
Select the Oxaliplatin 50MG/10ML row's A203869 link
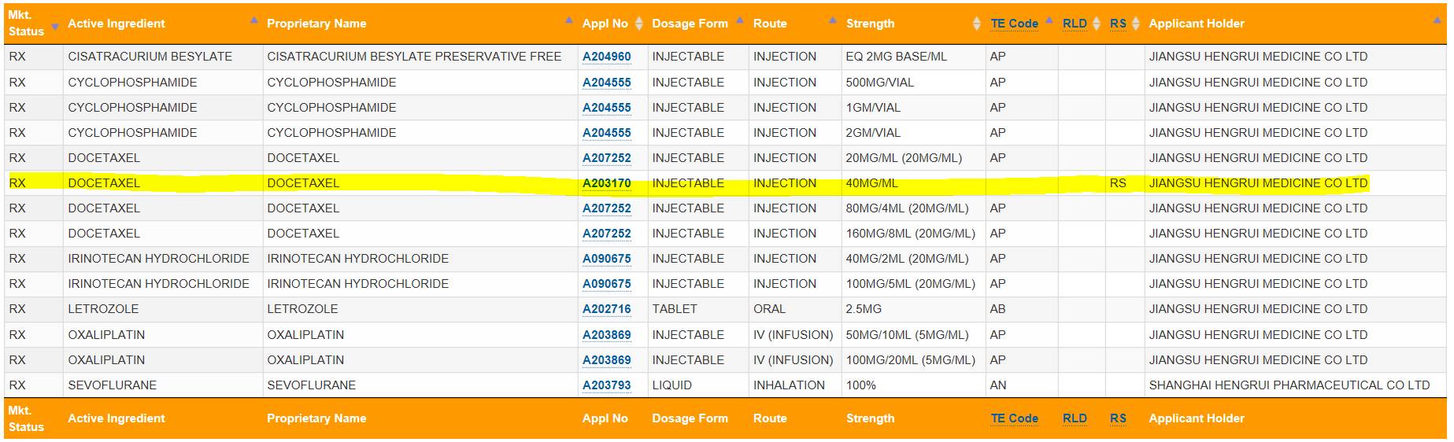coord(606,335)
